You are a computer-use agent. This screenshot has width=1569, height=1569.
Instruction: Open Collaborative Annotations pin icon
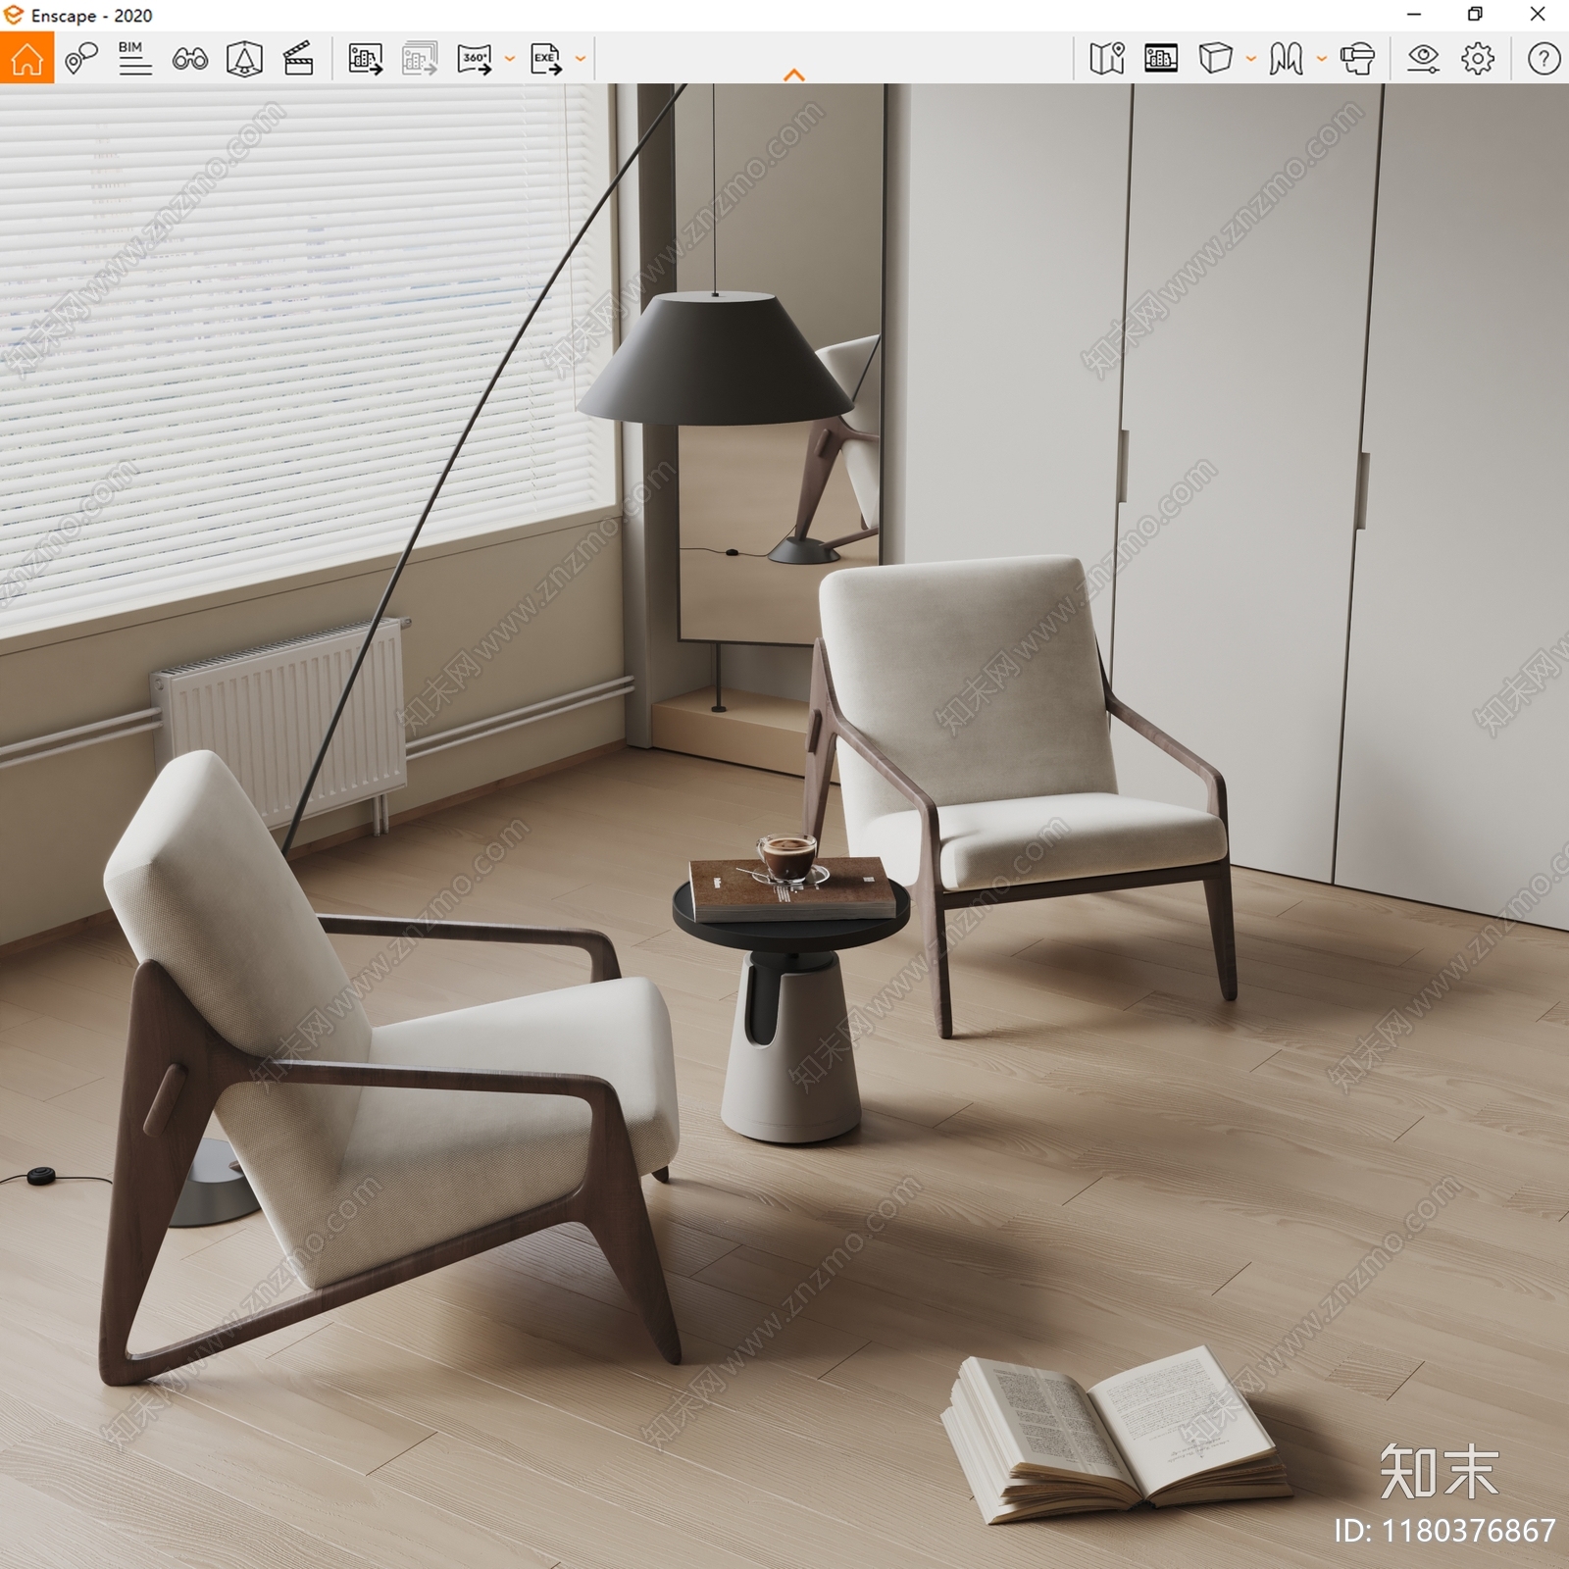tap(81, 59)
